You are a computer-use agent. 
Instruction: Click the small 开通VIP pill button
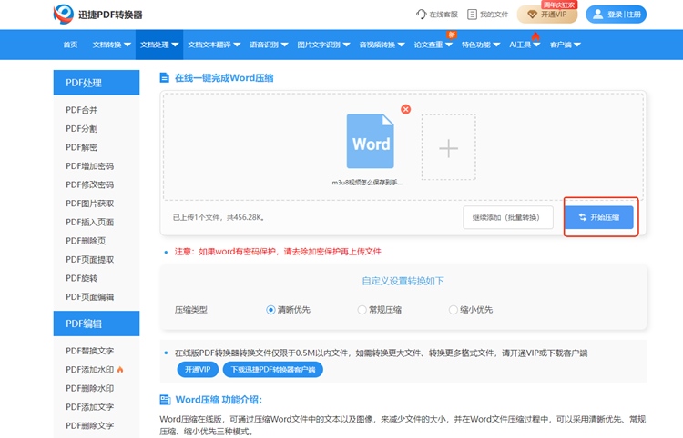[x=198, y=369]
